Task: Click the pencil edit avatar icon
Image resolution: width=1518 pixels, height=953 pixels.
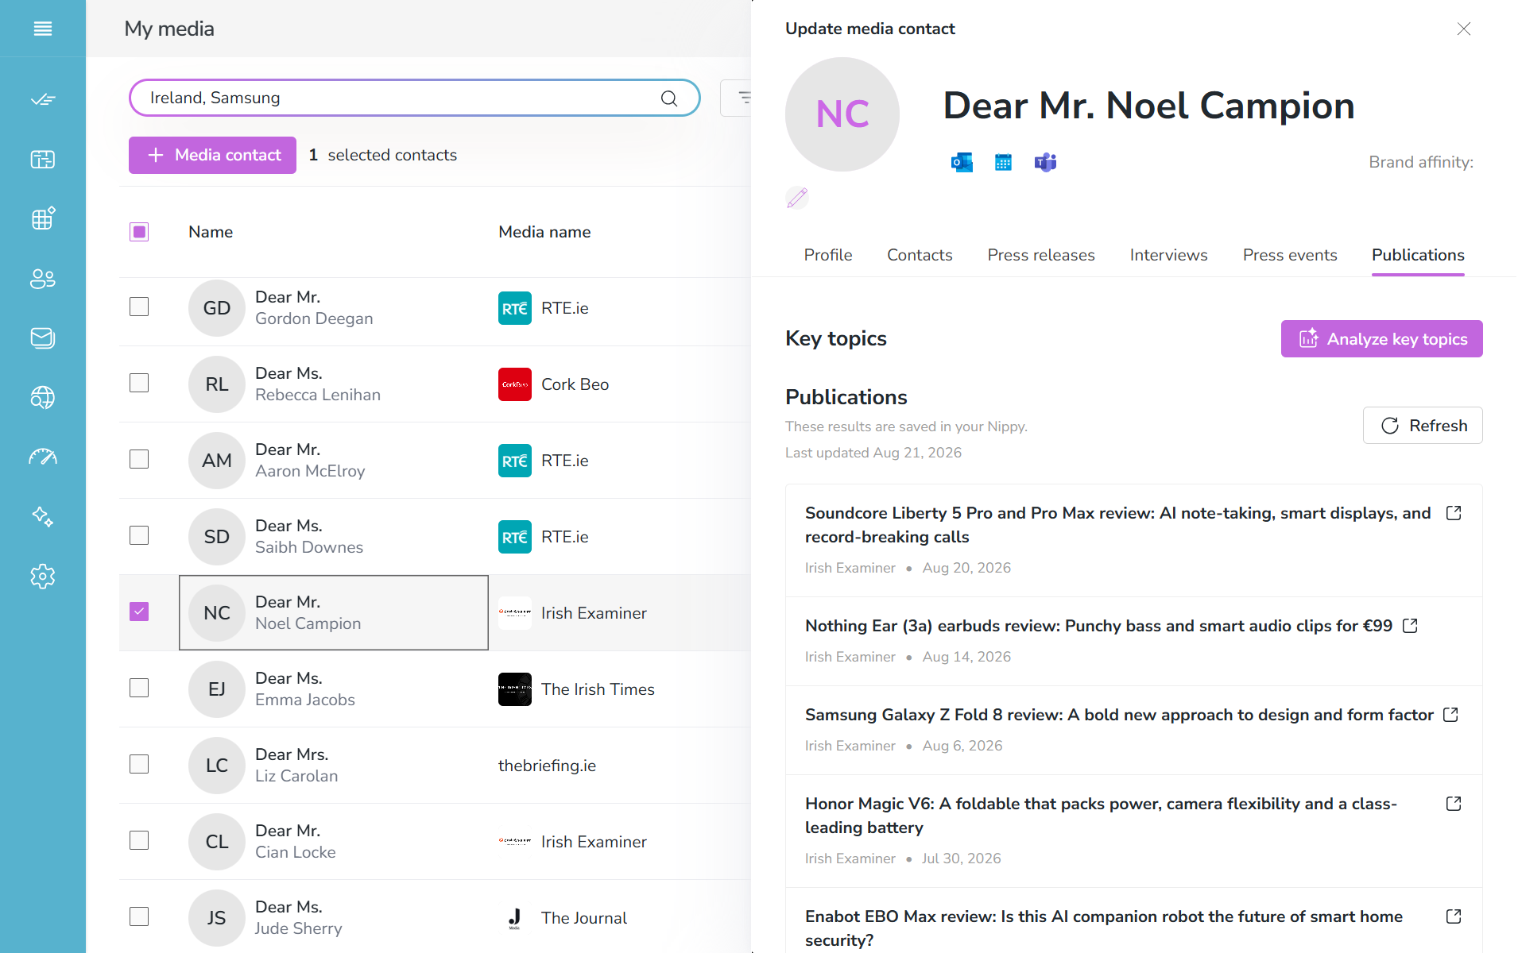Action: click(x=797, y=198)
